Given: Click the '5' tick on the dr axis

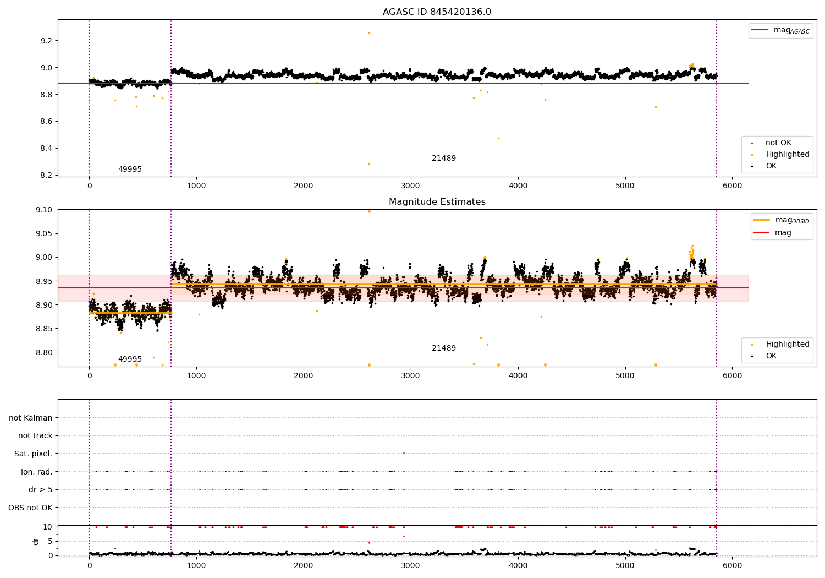Looking at the screenshot, I should [x=50, y=542].
